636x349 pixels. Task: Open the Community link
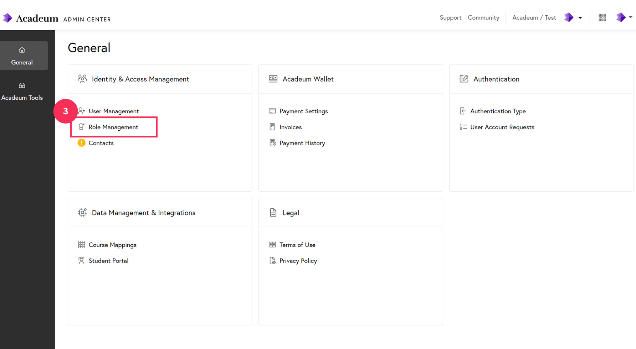pyautogui.click(x=483, y=17)
